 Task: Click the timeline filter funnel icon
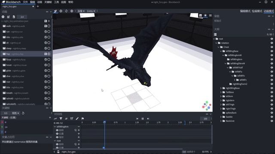[x=61, y=118]
